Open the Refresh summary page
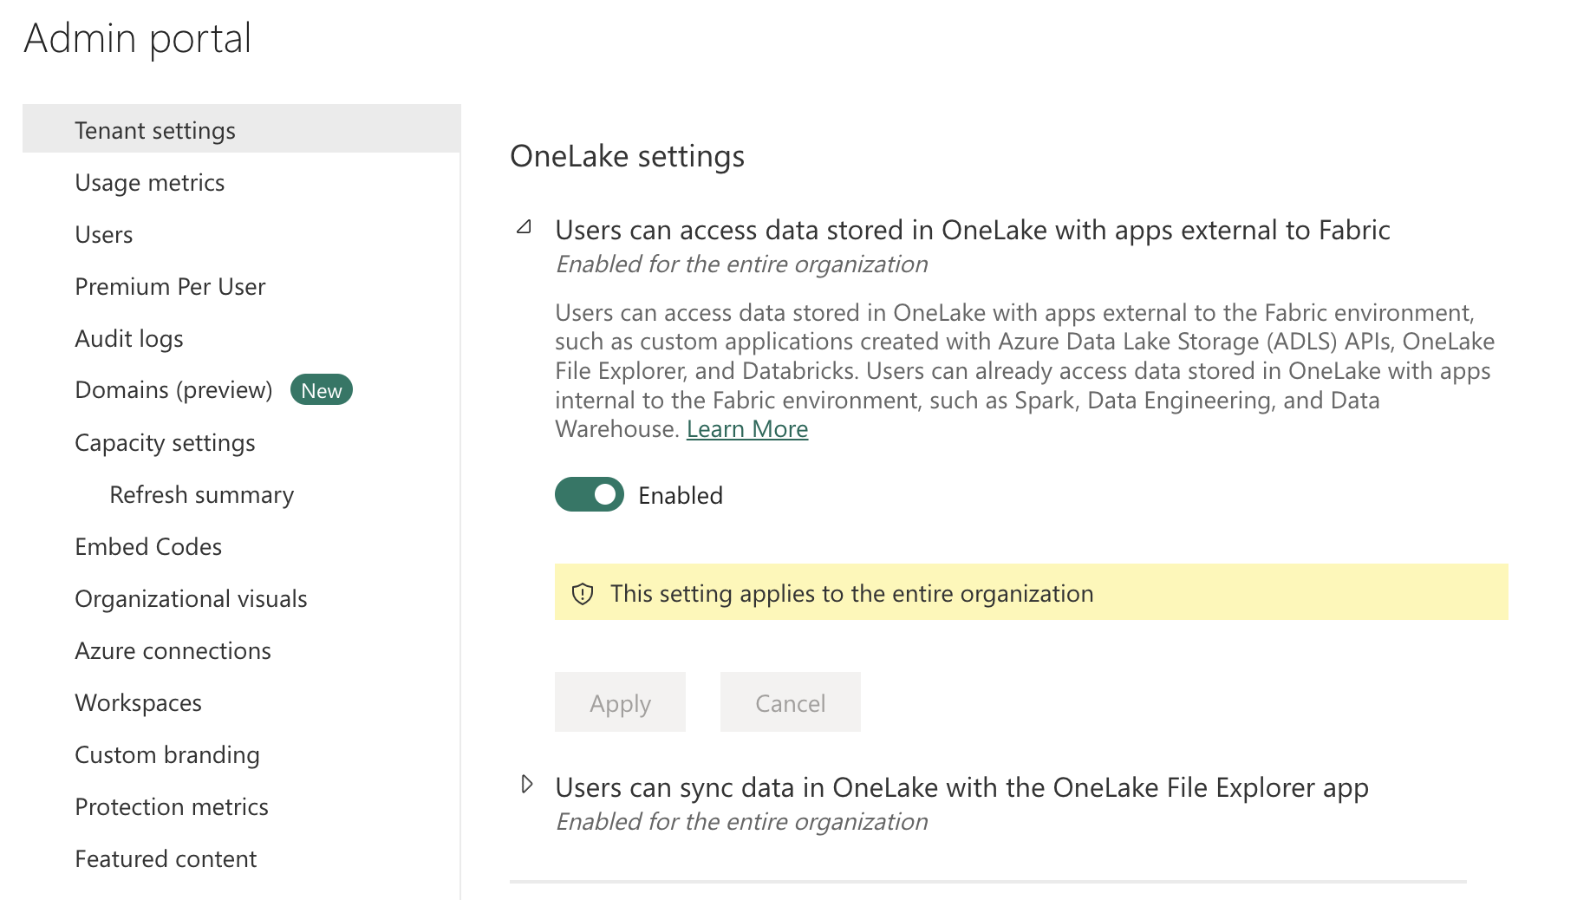This screenshot has height=900, width=1590. click(x=201, y=494)
